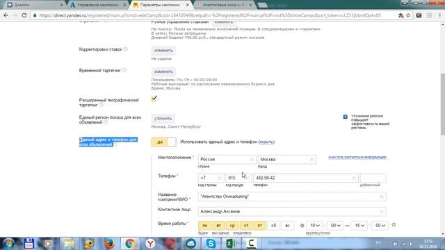Toggle Sunday (вс) working day

287,226
